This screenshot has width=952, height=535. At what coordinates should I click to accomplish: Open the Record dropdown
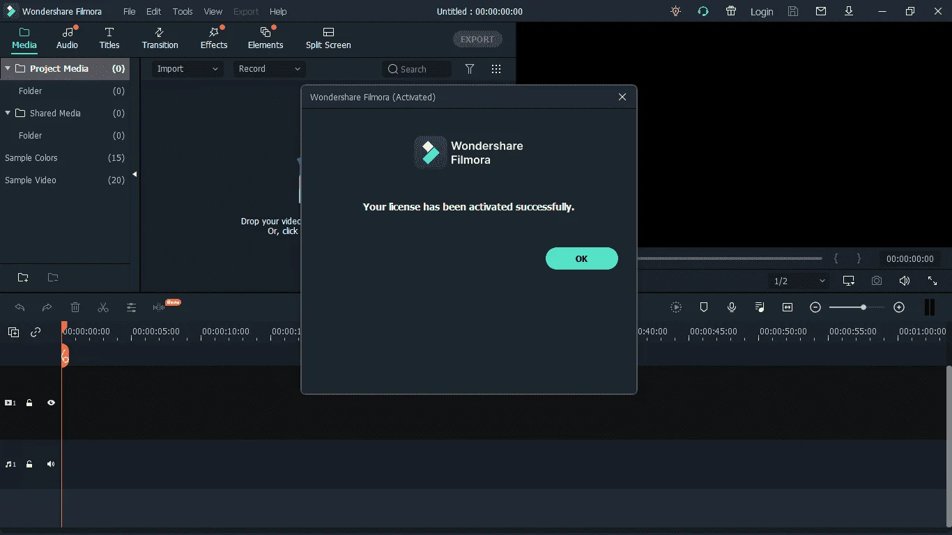pyautogui.click(x=269, y=69)
